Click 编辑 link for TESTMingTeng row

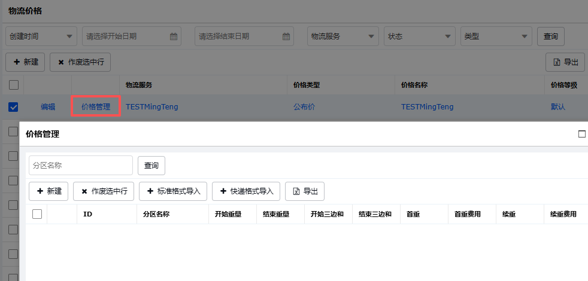(48, 107)
